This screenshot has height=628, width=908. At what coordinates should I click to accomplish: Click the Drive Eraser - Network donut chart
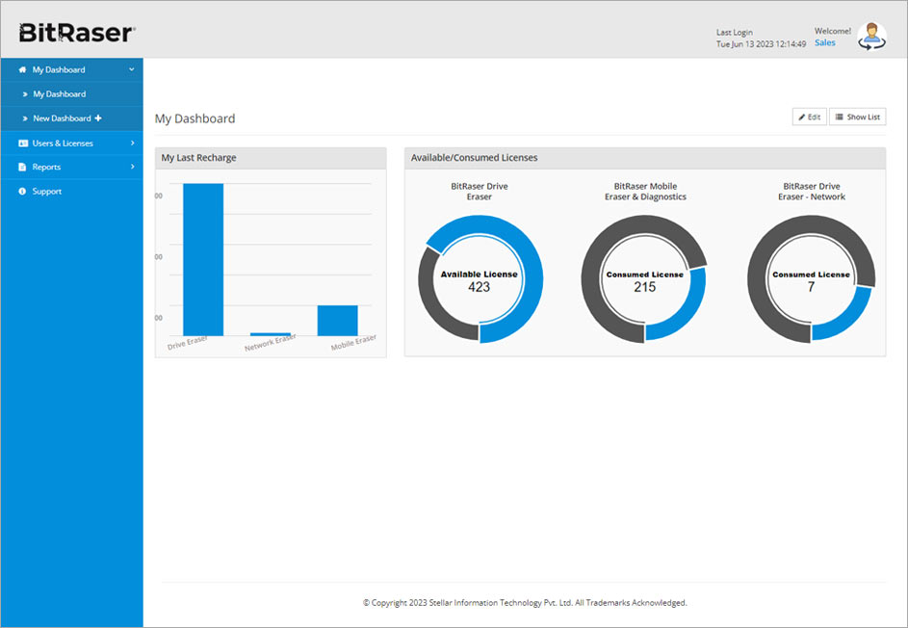(812, 279)
